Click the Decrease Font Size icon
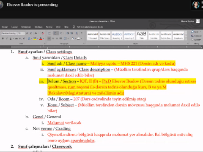This screenshot has height=152, width=203. 31,33
